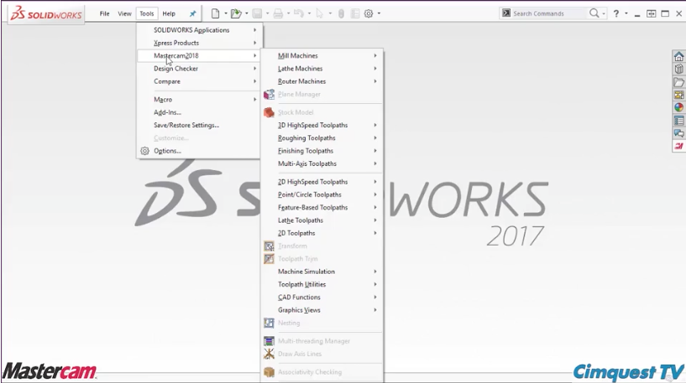686x383 pixels.
Task: Click the SOLIDWORKS logo at top left
Action: (46, 14)
